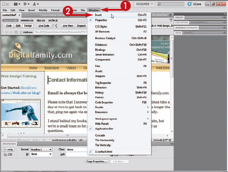Click the dancer website thumbnail image

21,113
